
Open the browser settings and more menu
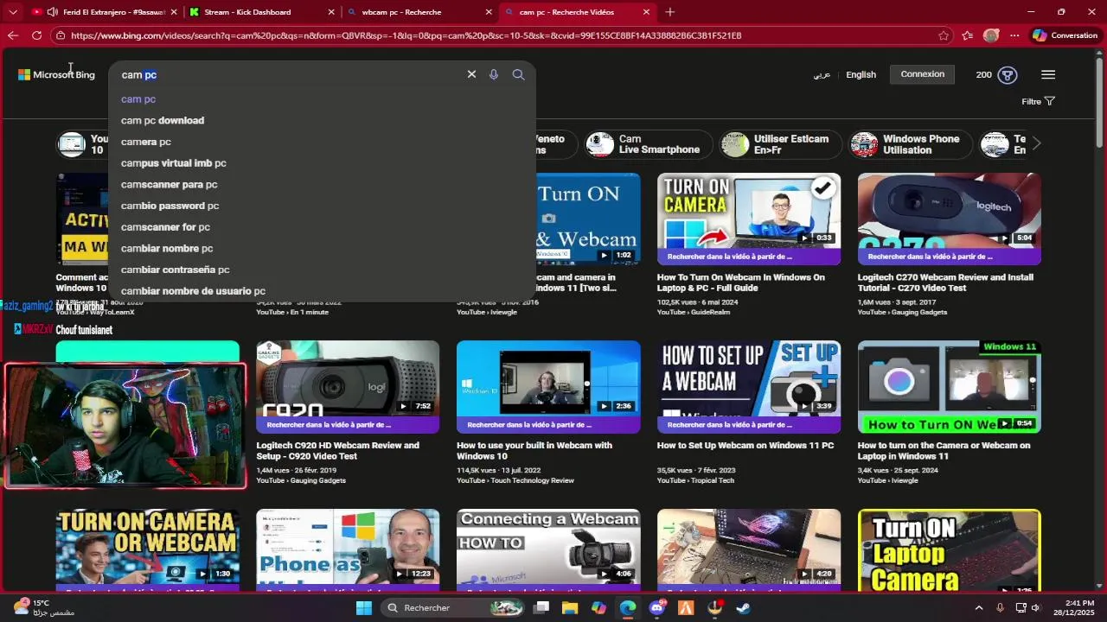[x=1014, y=35]
